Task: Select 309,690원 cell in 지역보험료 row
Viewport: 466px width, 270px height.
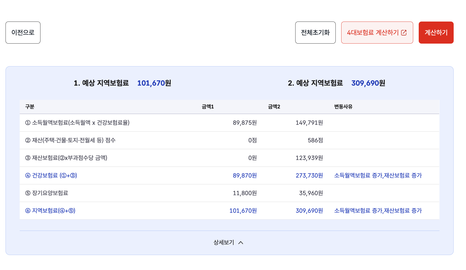Action: [x=309, y=211]
